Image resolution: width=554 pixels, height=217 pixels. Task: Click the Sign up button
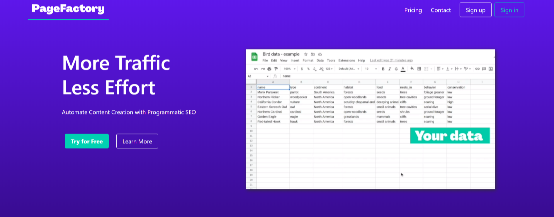coord(475,10)
